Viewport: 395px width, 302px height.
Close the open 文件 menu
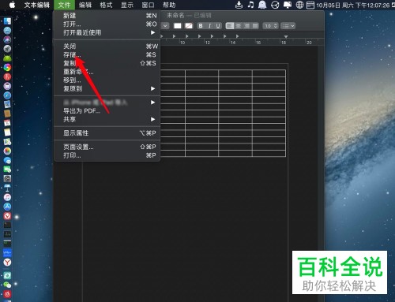(64, 5)
